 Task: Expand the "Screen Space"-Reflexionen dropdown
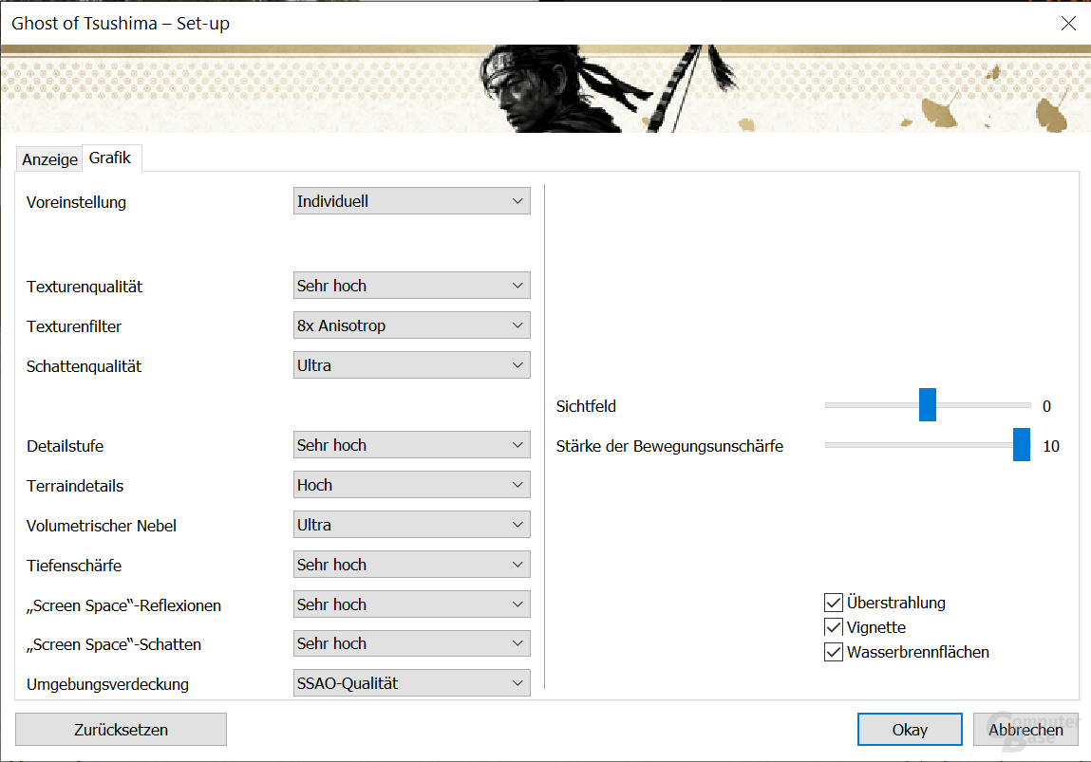coord(412,604)
